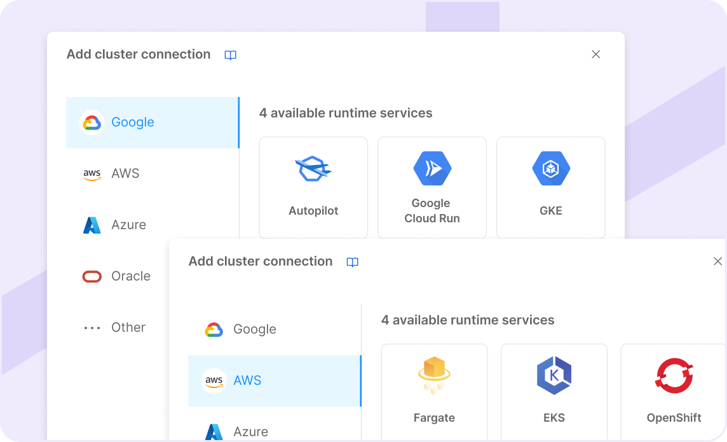
Task: Select Google provider in back dialog
Action: coord(153,123)
